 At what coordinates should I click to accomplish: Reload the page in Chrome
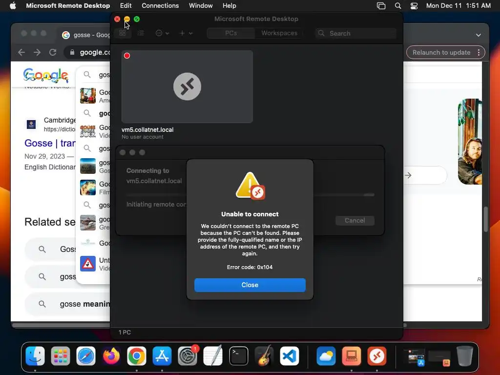[x=53, y=52]
